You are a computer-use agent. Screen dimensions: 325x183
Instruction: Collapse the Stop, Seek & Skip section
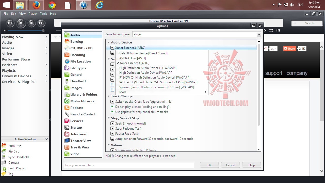tap(108, 118)
